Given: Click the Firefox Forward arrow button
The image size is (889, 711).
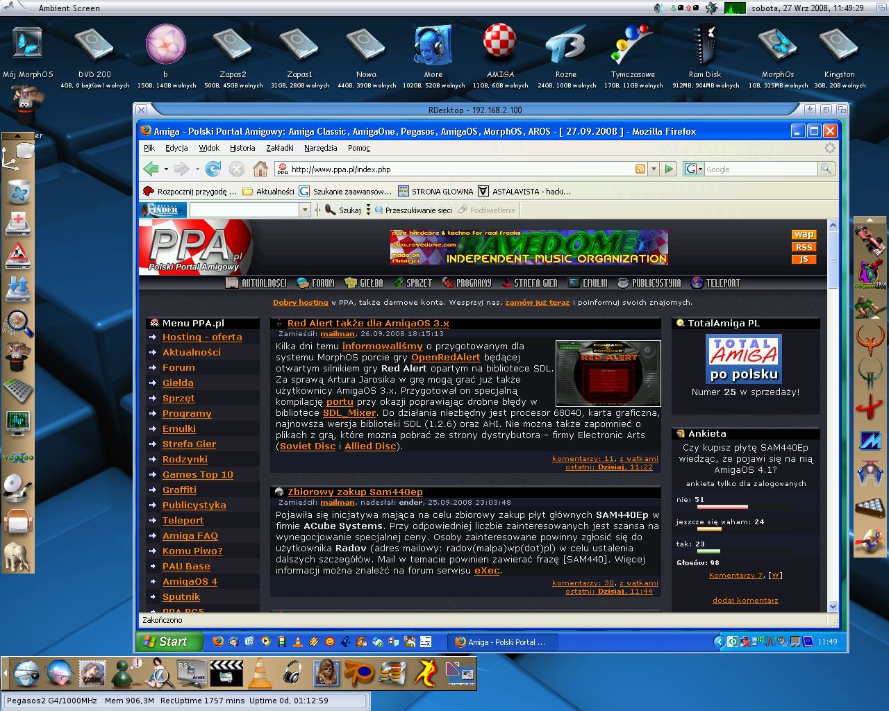Looking at the screenshot, I should [x=182, y=169].
